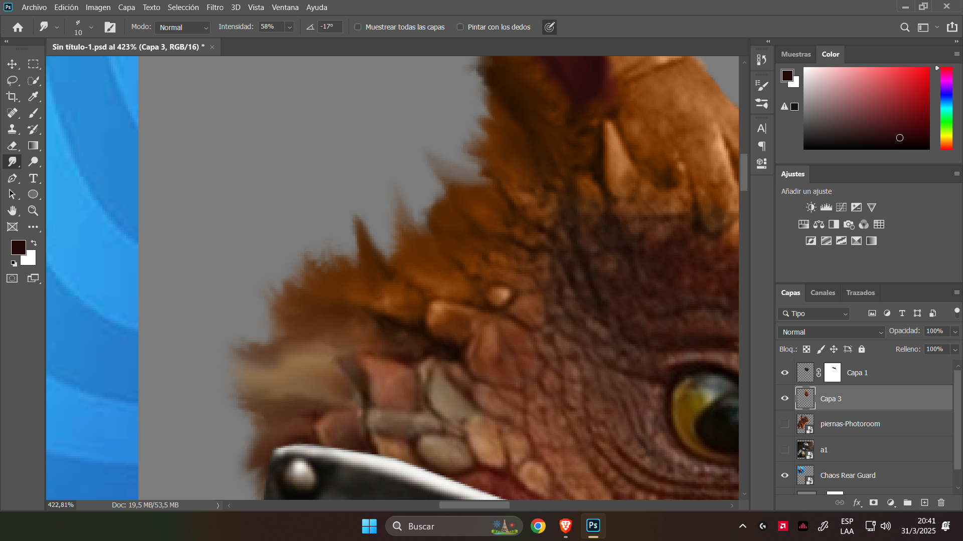This screenshot has width=963, height=541.
Task: Open Chrome from the taskbar
Action: 538,526
